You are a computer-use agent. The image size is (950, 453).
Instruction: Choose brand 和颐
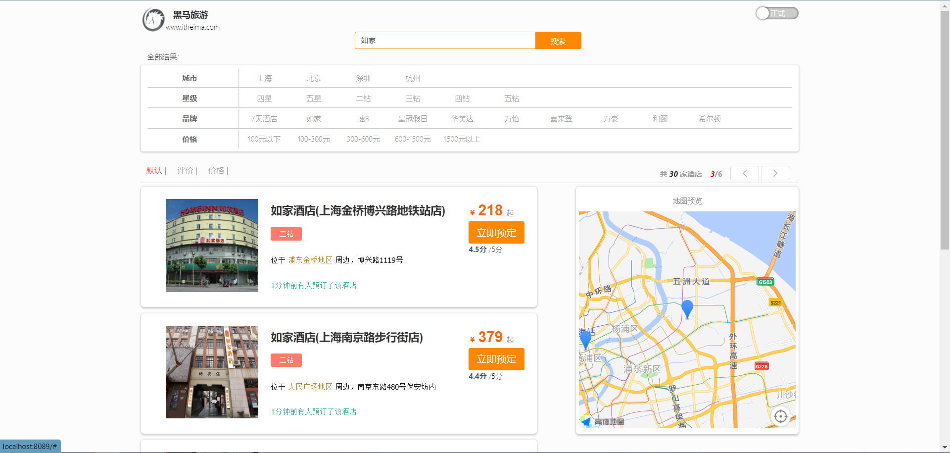coord(660,119)
